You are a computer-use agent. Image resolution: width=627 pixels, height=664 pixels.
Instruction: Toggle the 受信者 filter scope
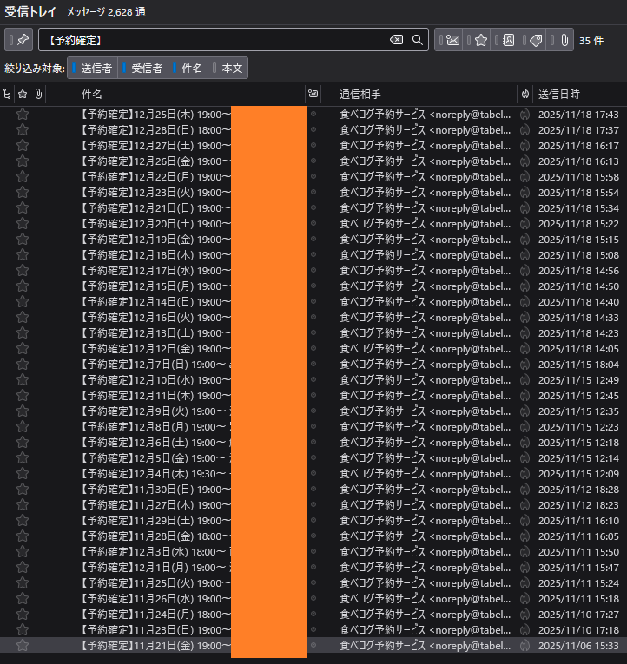[142, 69]
